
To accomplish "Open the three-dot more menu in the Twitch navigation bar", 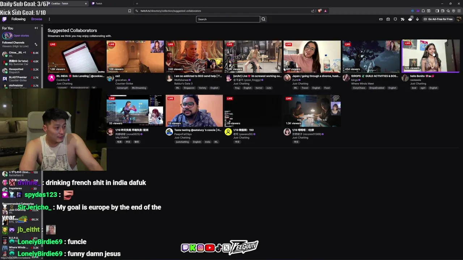I will (49, 19).
